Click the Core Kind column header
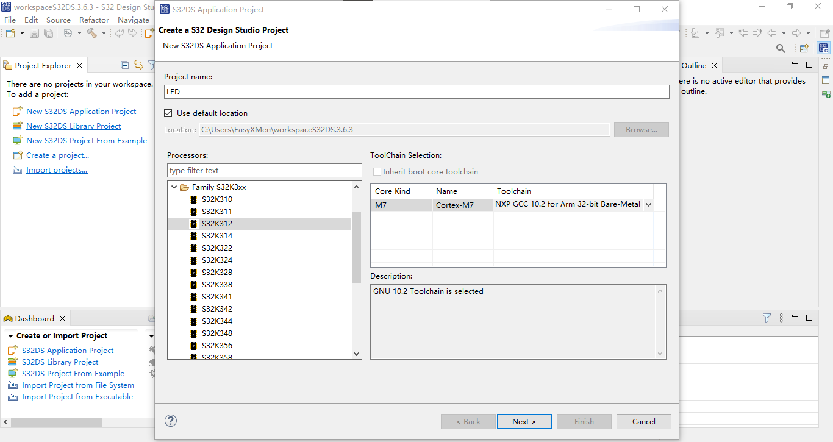The width and height of the screenshot is (833, 442). (x=401, y=191)
